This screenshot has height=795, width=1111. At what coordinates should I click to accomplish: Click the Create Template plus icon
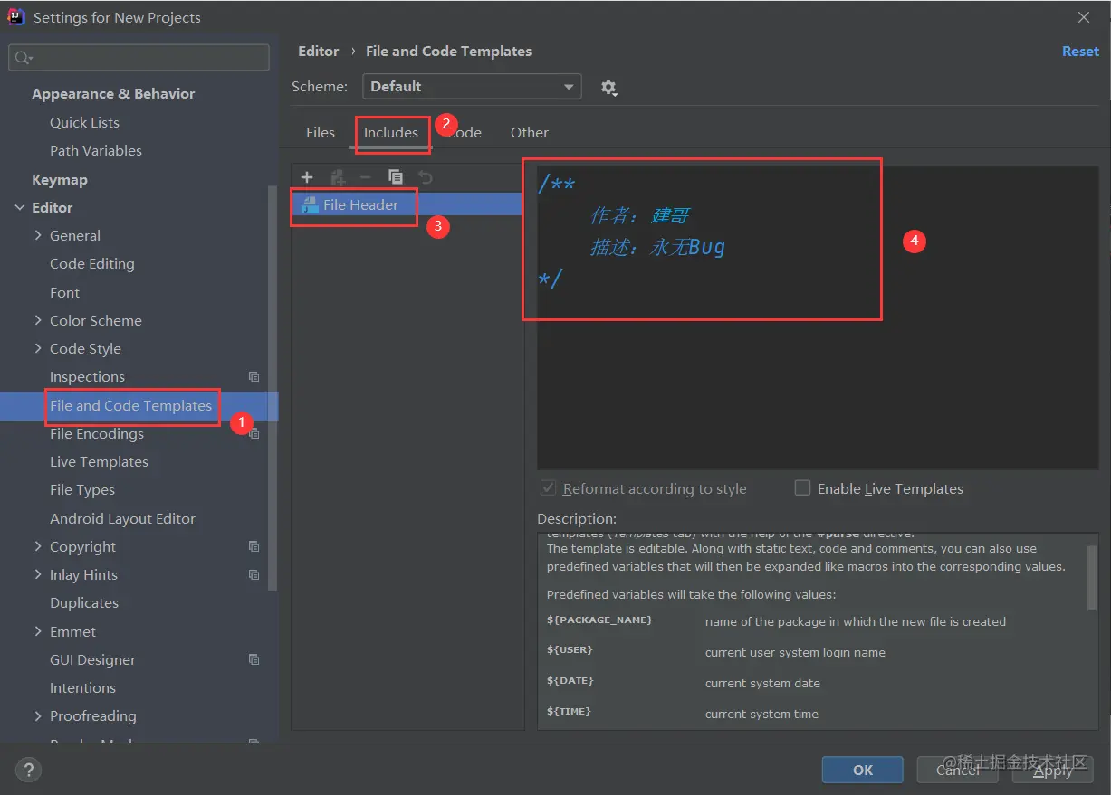tap(307, 177)
